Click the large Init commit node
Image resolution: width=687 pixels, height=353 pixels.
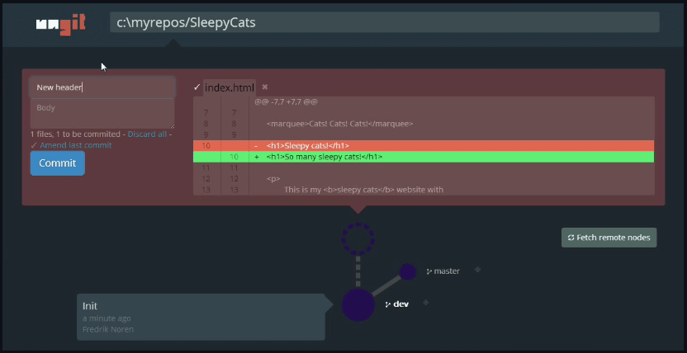[358, 305]
